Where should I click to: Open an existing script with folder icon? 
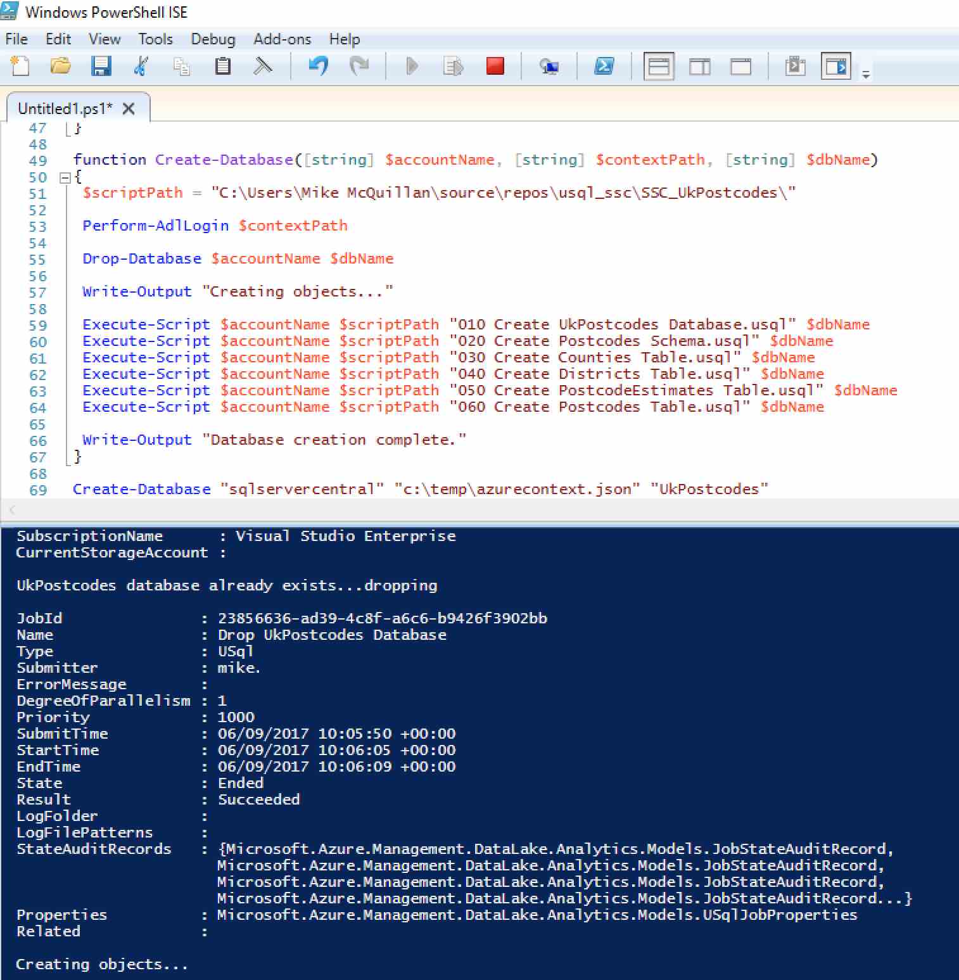(60, 66)
